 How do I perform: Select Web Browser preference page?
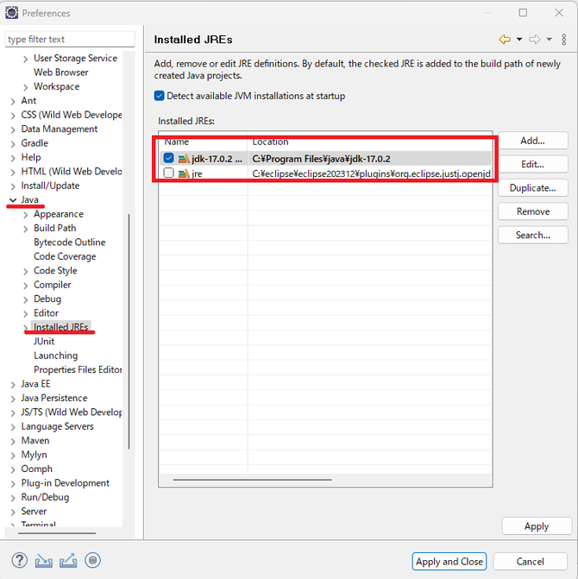tap(61, 72)
